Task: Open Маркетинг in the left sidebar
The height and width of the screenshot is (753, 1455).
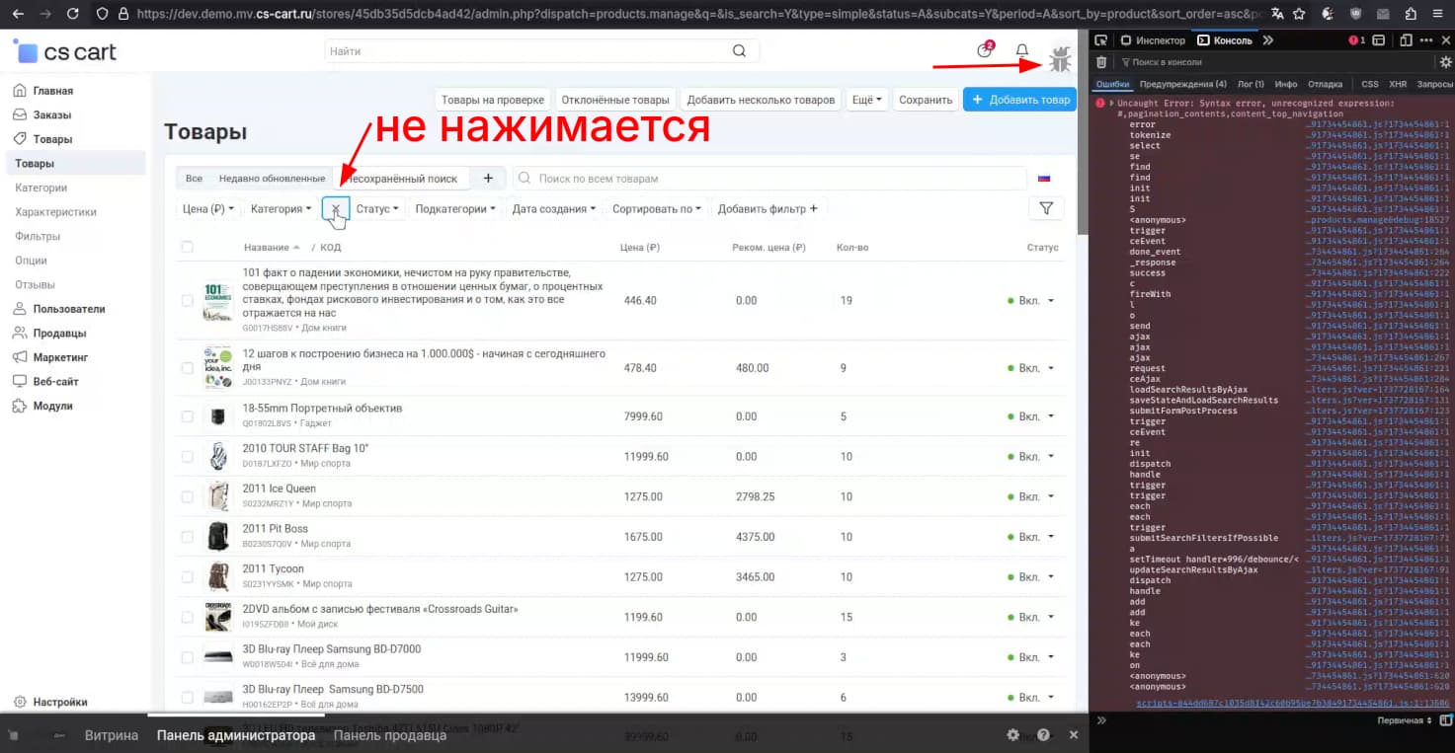Action: pos(60,357)
